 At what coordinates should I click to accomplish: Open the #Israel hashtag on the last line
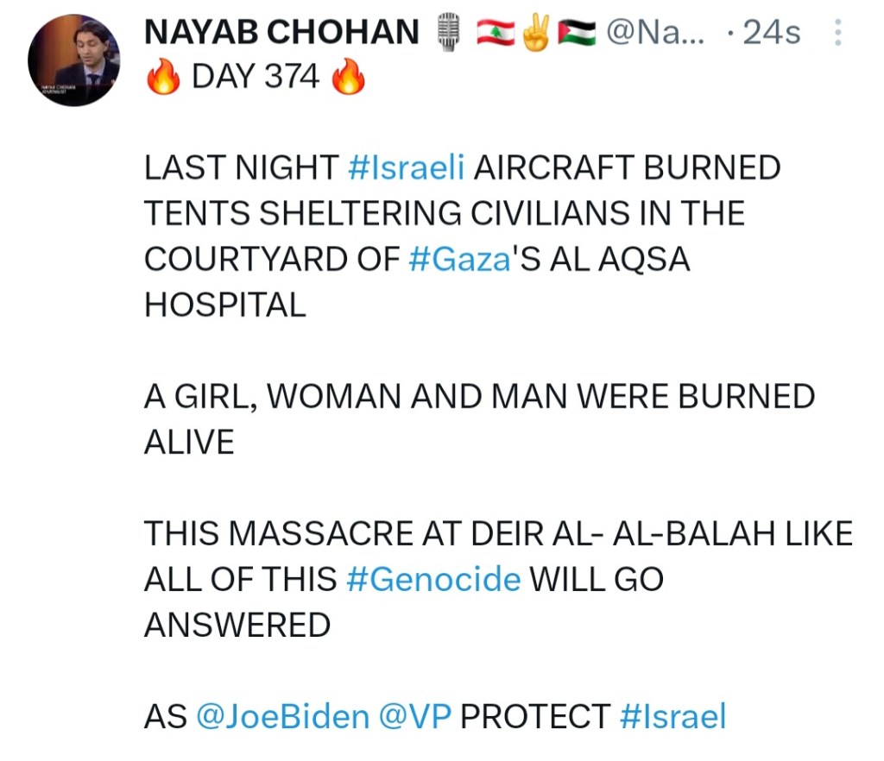tap(673, 717)
